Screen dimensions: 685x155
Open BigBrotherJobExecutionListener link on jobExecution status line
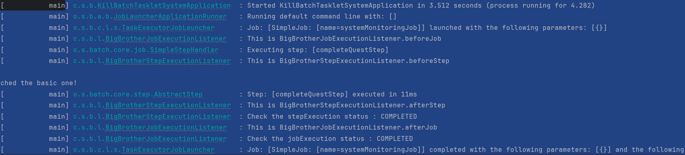[166, 139]
